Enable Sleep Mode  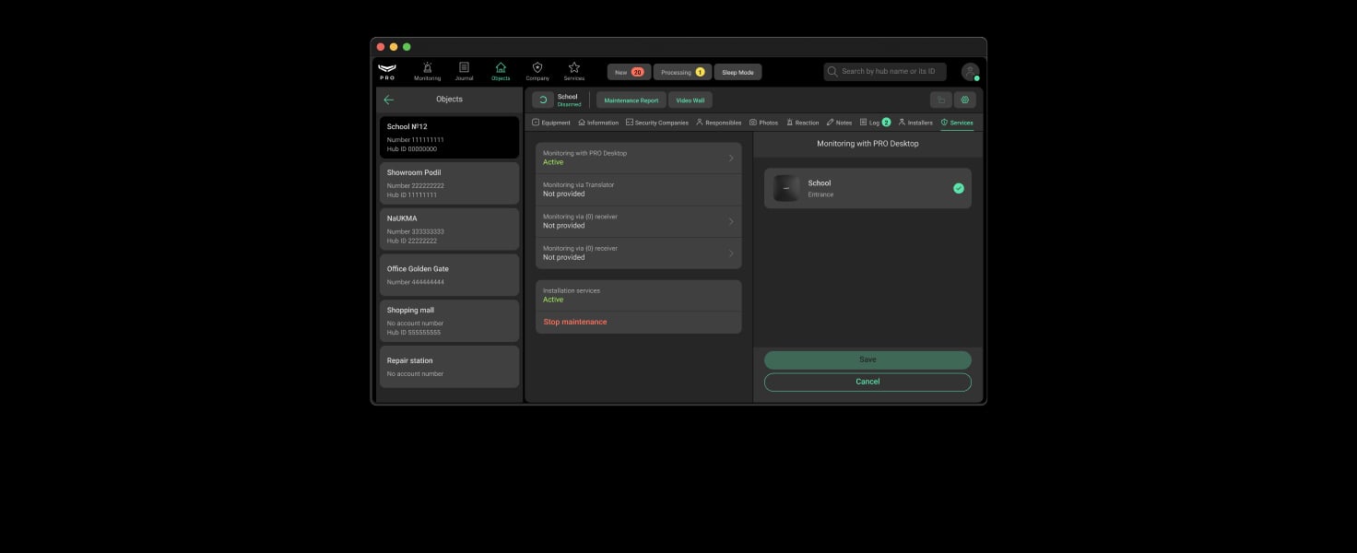click(737, 71)
